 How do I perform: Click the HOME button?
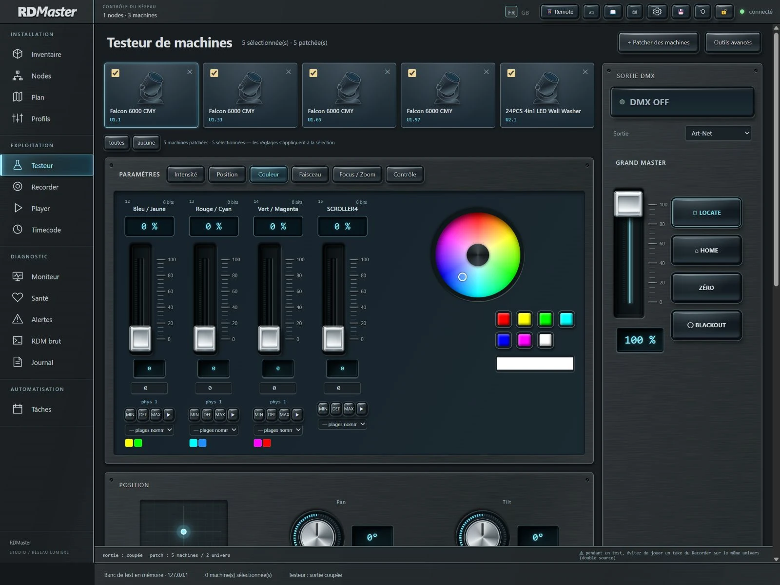coord(706,250)
